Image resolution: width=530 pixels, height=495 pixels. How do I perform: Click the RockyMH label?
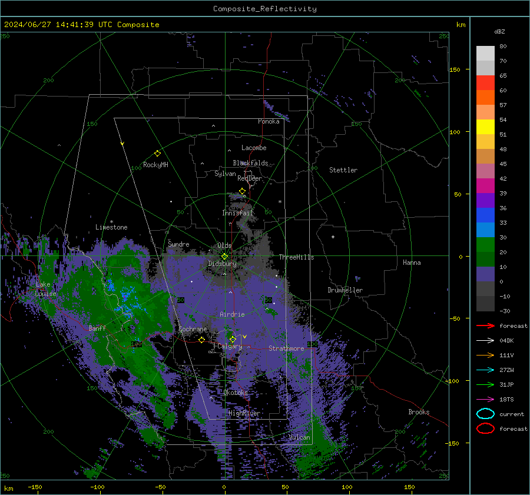(x=156, y=165)
